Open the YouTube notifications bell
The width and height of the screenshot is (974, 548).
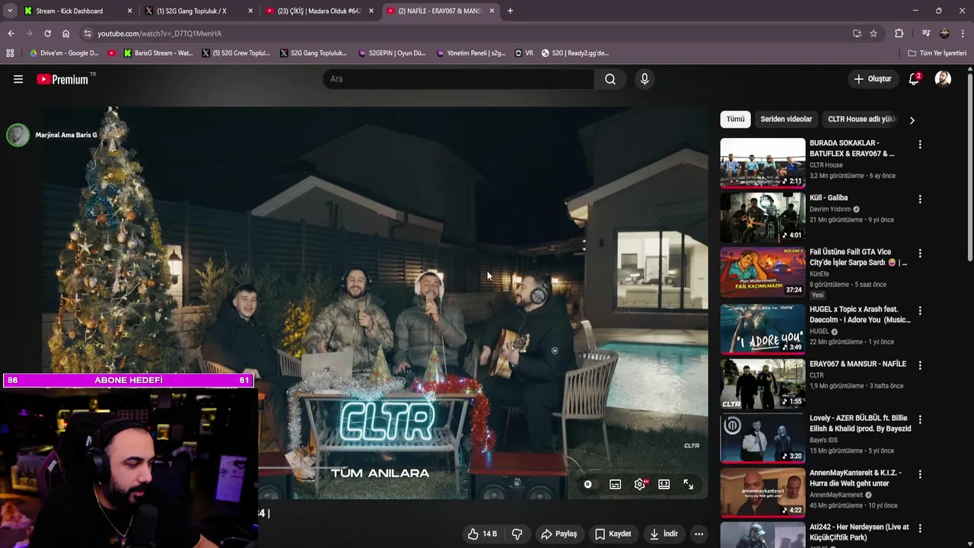click(914, 79)
